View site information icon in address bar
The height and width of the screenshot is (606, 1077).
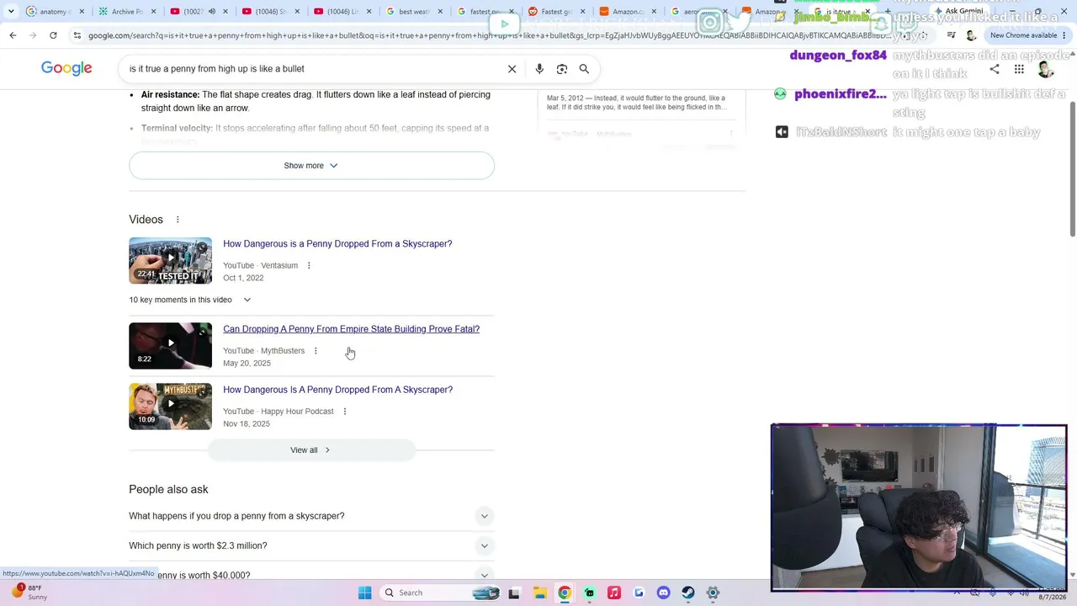(x=77, y=35)
